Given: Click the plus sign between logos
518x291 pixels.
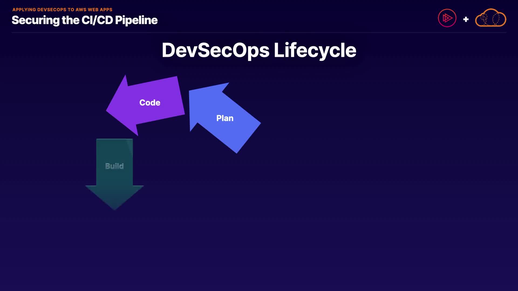Looking at the screenshot, I should pyautogui.click(x=466, y=19).
